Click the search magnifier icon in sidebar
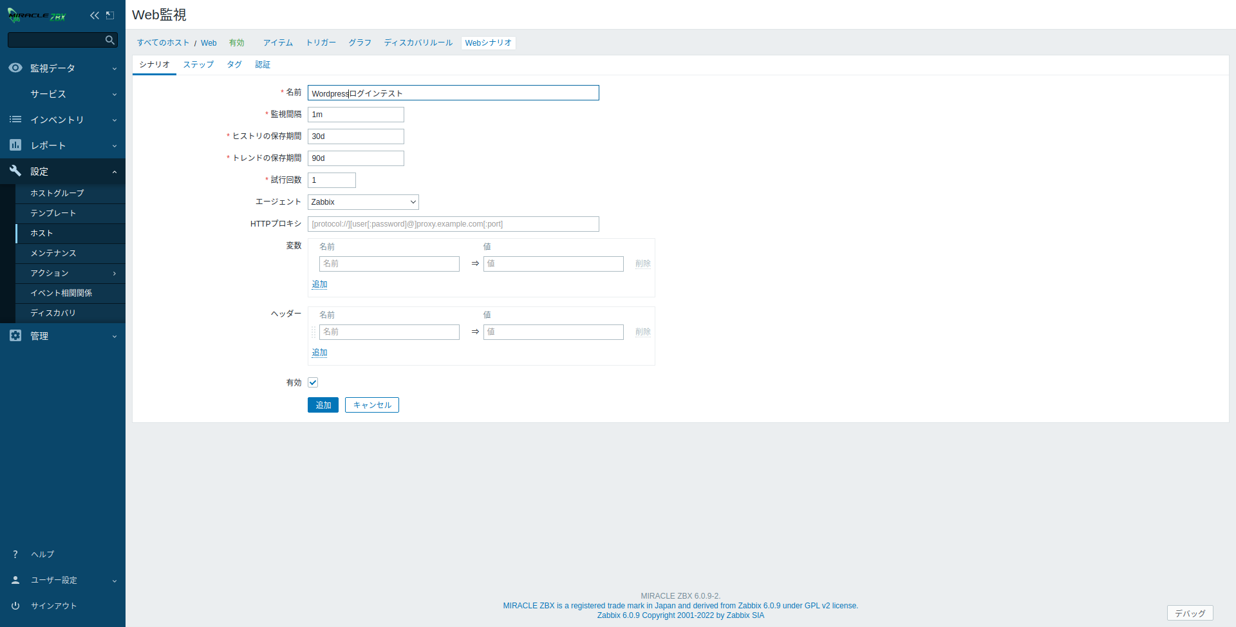The width and height of the screenshot is (1236, 627). pos(110,40)
